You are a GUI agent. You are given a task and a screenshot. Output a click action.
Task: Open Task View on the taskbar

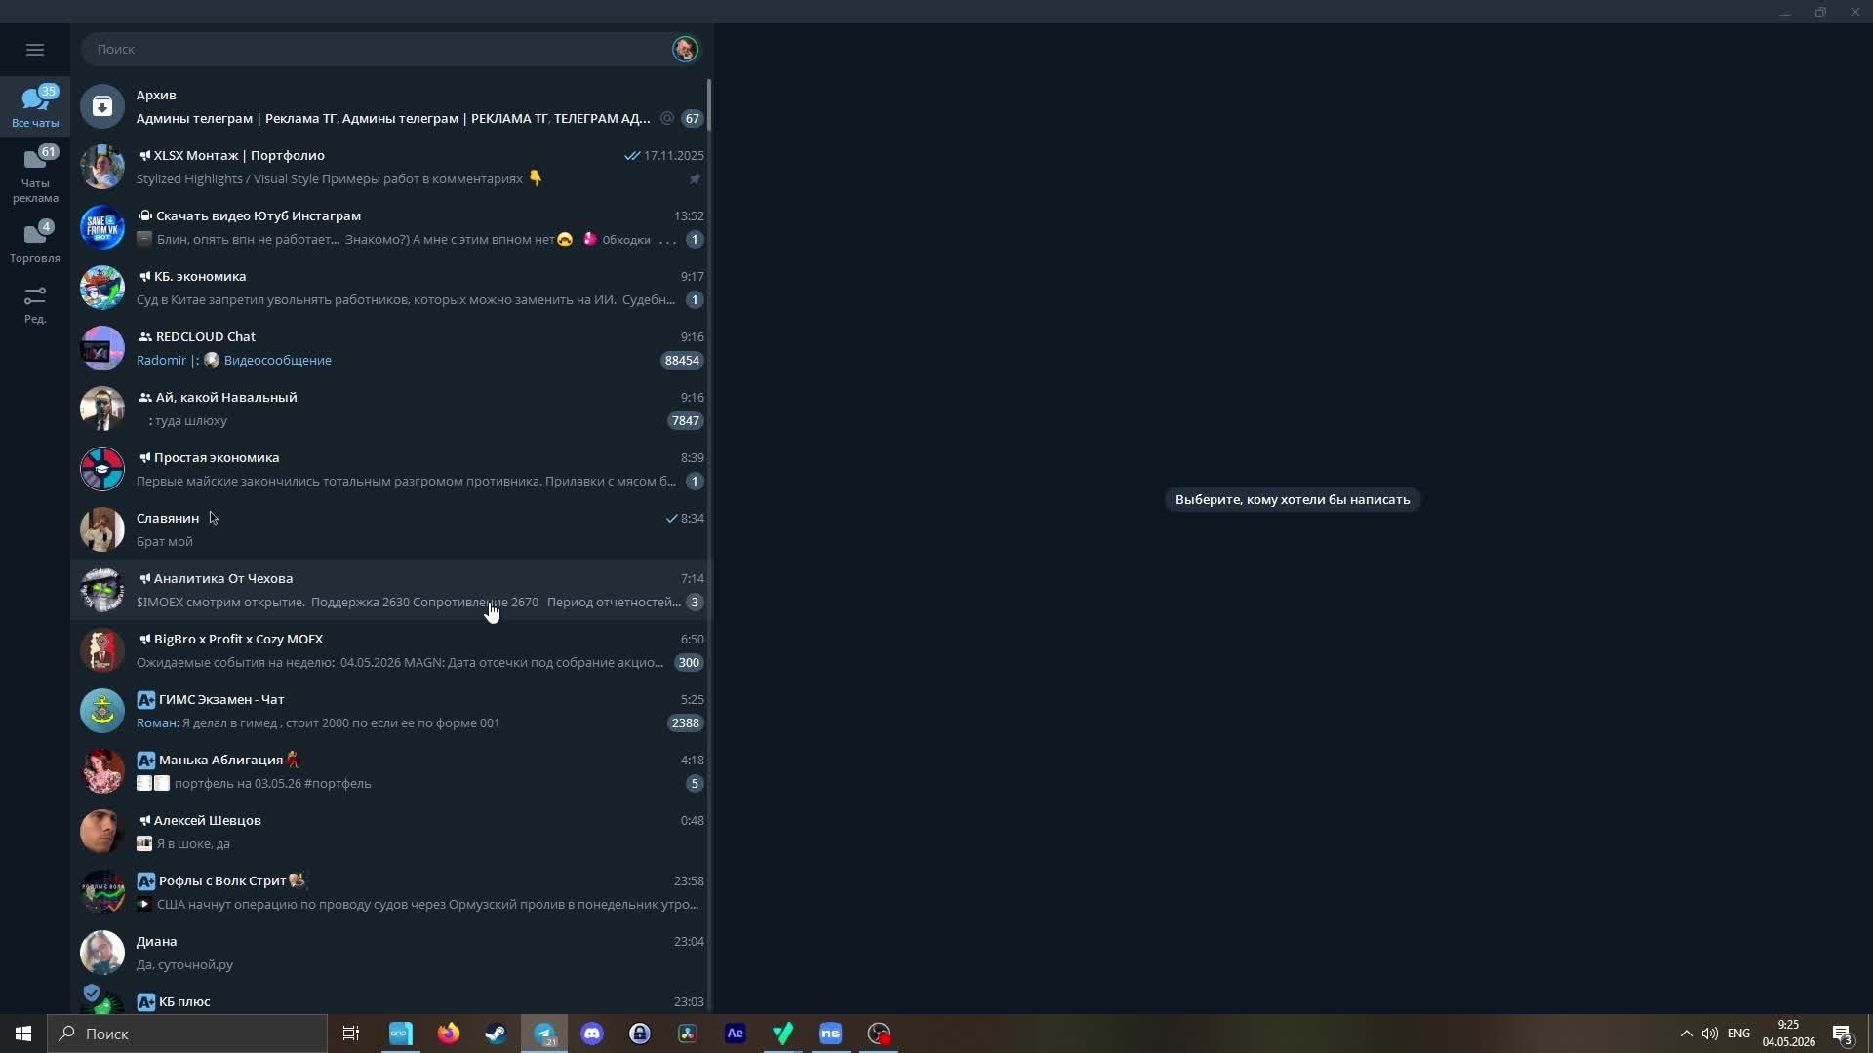point(351,1033)
